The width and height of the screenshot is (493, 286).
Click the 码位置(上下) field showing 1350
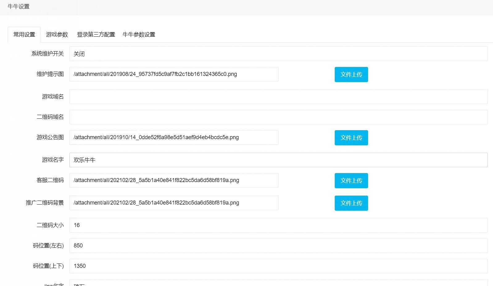click(x=278, y=266)
